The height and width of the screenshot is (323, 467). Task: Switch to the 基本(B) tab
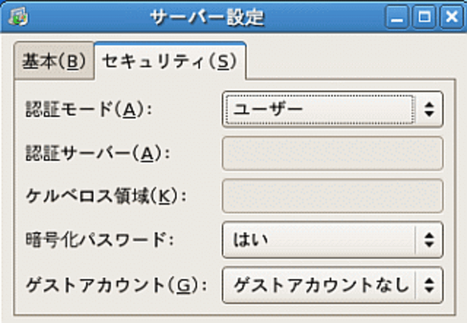click(54, 62)
